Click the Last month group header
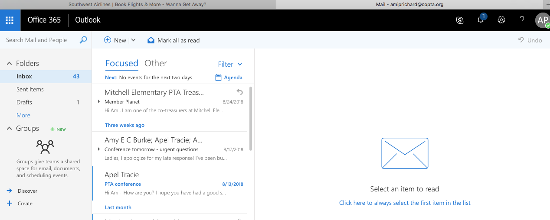This screenshot has width=550, height=220. pos(118,207)
